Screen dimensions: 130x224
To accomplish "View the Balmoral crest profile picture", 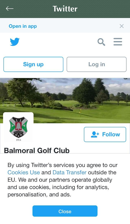I will click(x=18, y=127).
